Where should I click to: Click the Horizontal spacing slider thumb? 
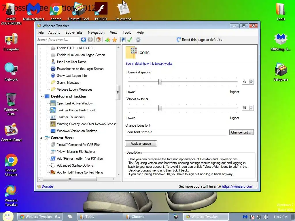[x=160, y=82]
